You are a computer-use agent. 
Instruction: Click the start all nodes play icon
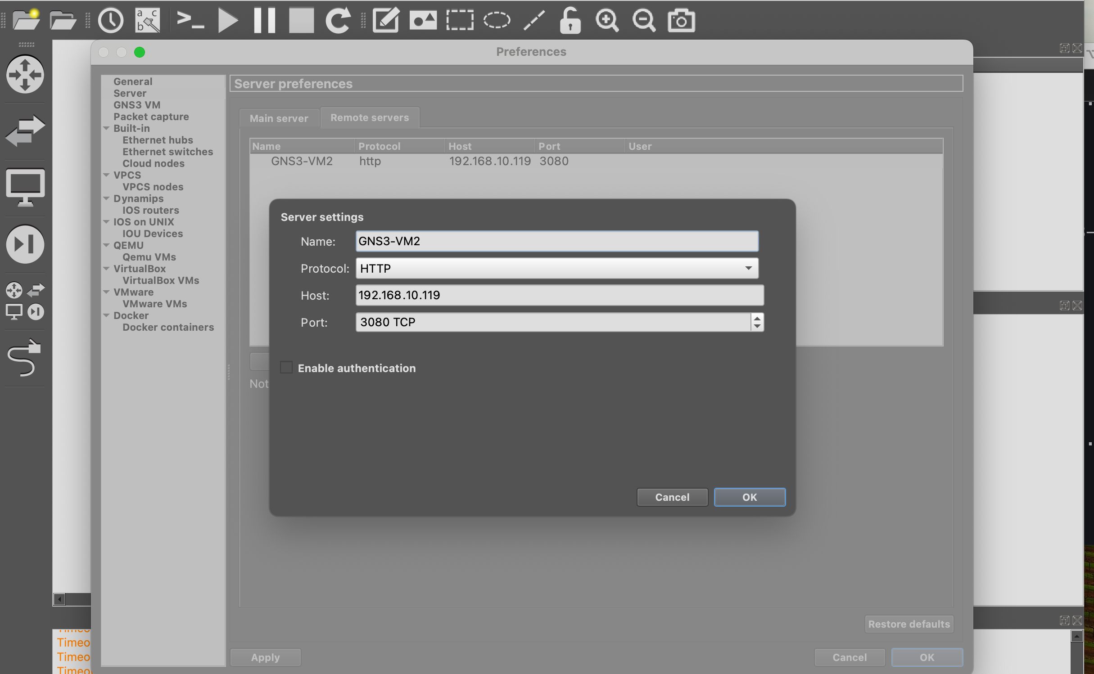click(x=227, y=20)
